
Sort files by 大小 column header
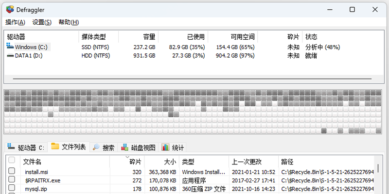tap(162, 162)
